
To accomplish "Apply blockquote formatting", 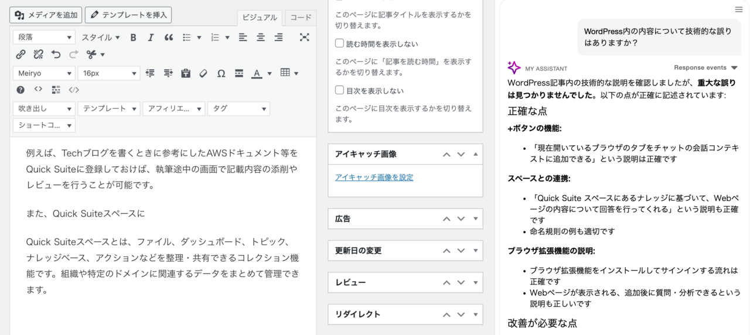I will point(169,37).
